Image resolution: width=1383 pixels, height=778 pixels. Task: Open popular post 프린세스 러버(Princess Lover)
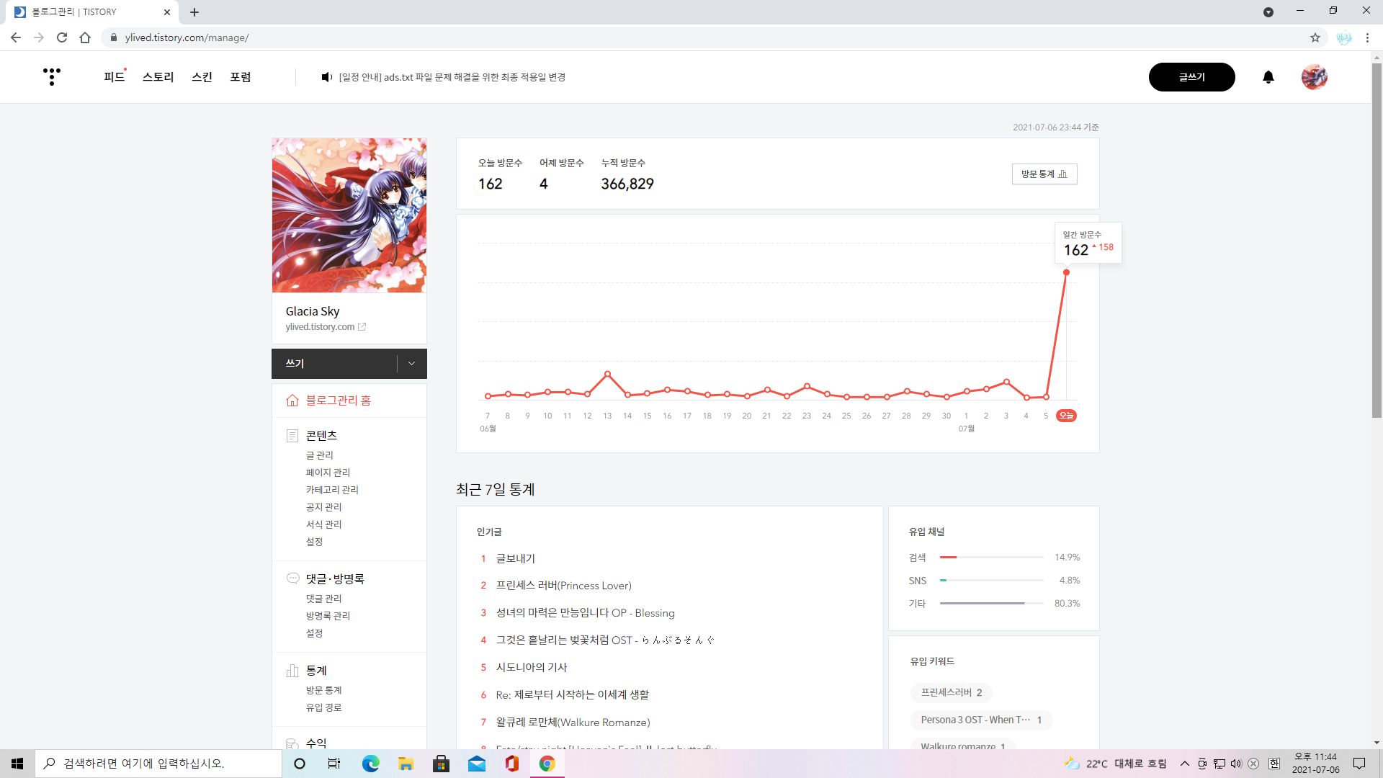click(x=563, y=586)
